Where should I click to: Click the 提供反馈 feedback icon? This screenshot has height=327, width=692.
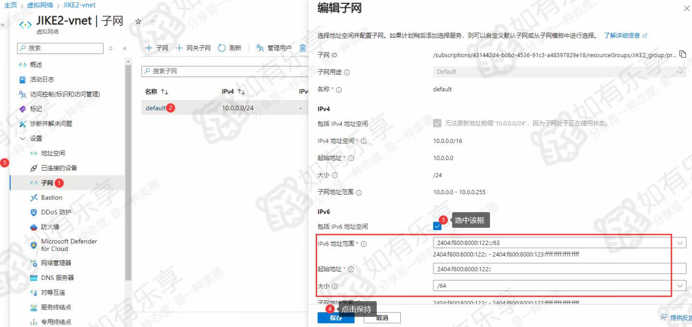(664, 317)
